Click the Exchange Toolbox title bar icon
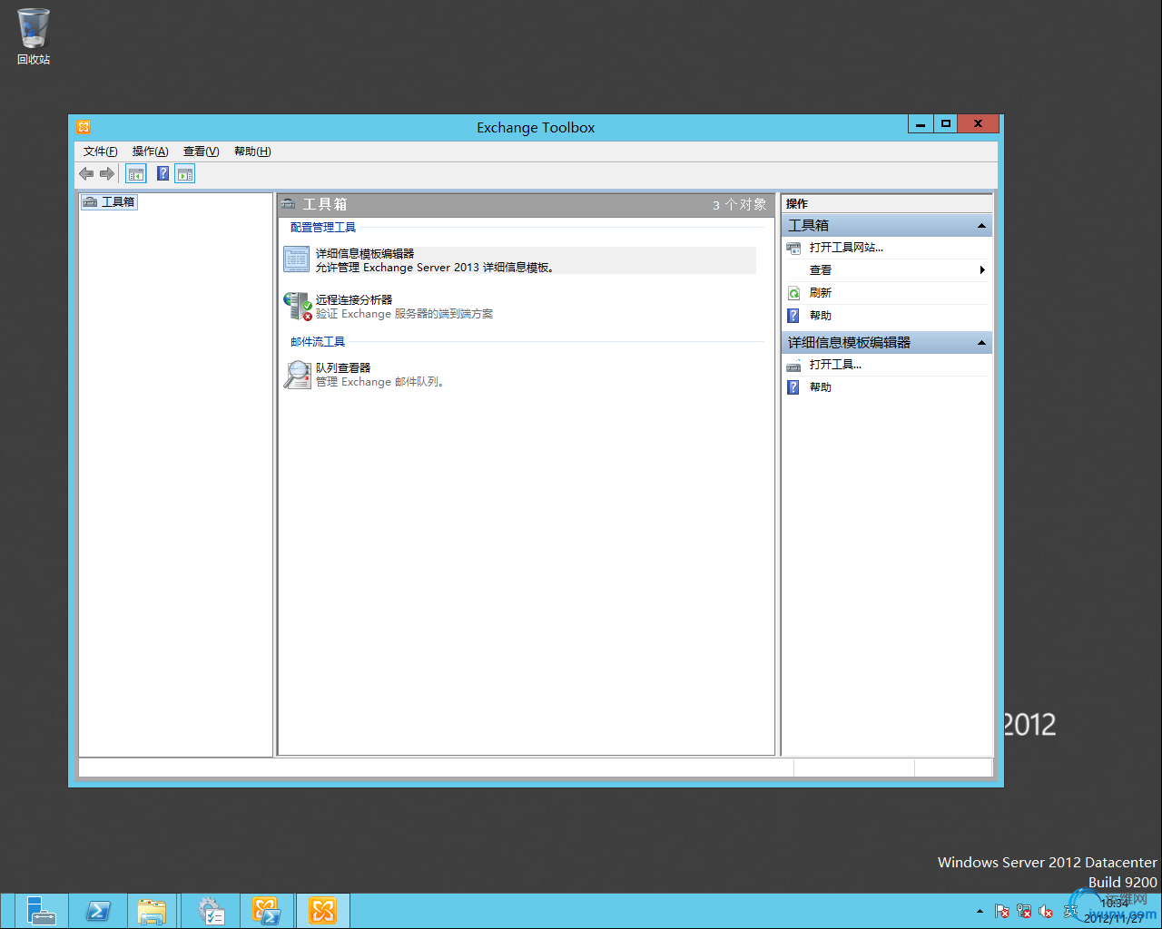 click(84, 127)
